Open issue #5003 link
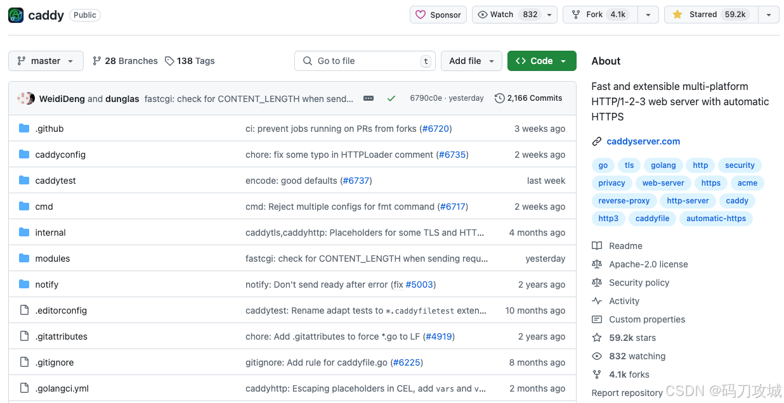The height and width of the screenshot is (403, 784). 419,285
